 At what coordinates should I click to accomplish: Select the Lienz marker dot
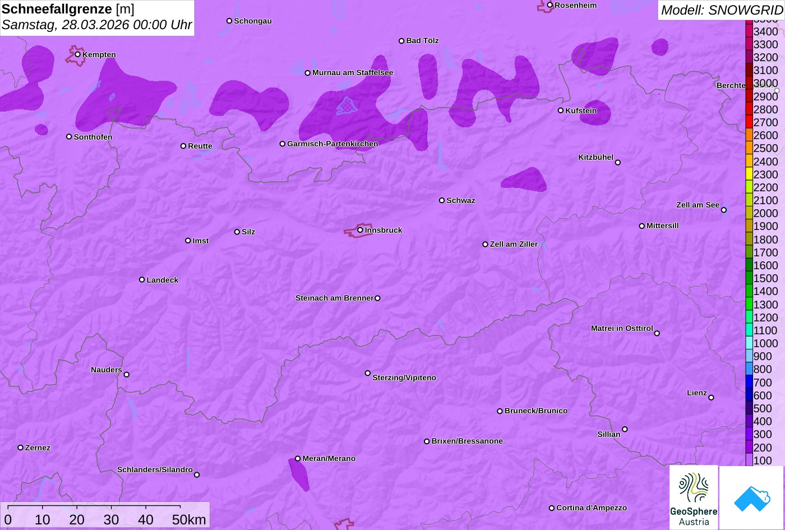point(711,398)
